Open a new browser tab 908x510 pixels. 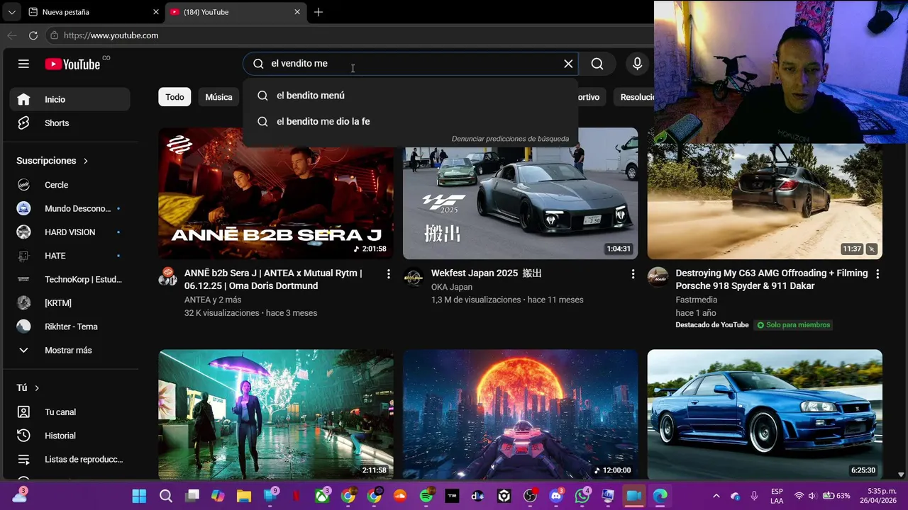(319, 12)
